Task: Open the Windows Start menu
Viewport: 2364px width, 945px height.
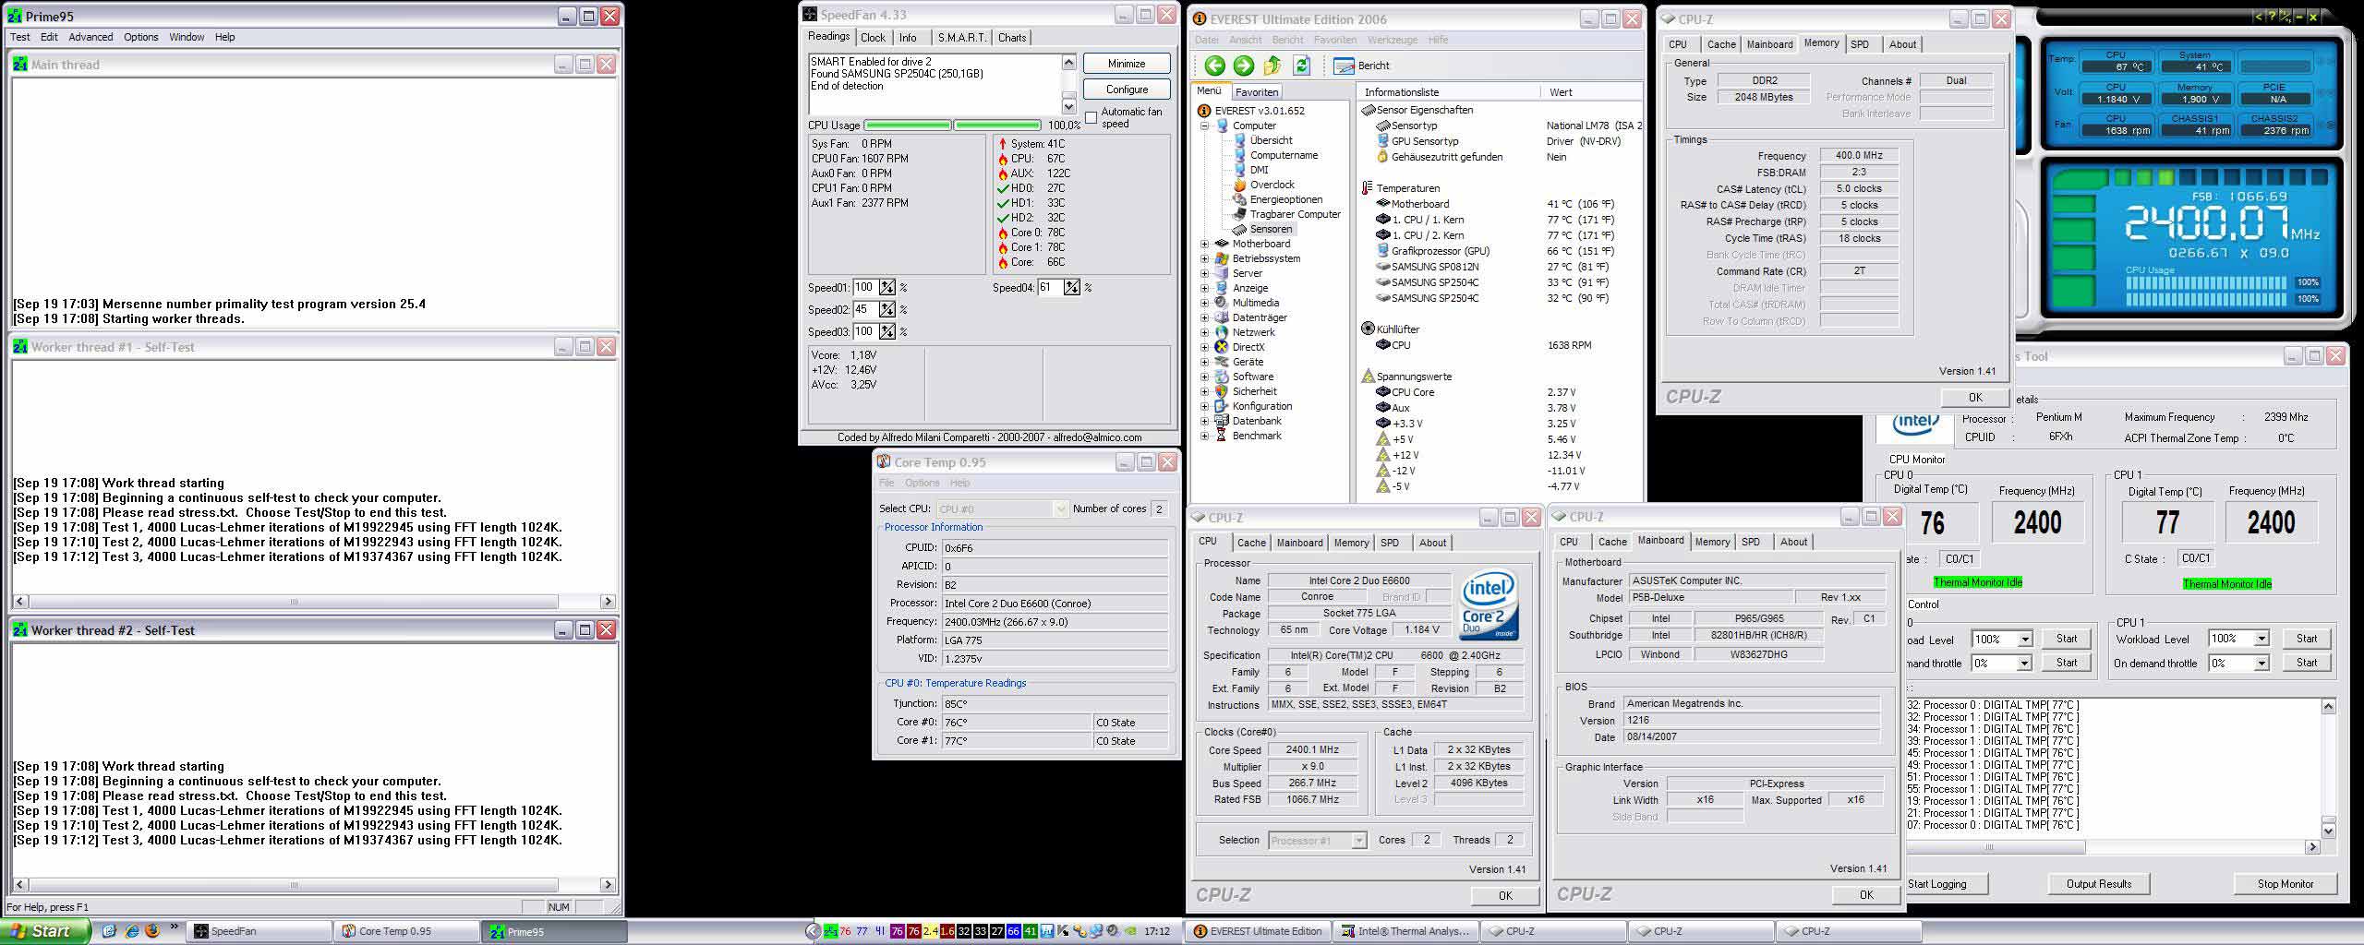Action: [45, 931]
